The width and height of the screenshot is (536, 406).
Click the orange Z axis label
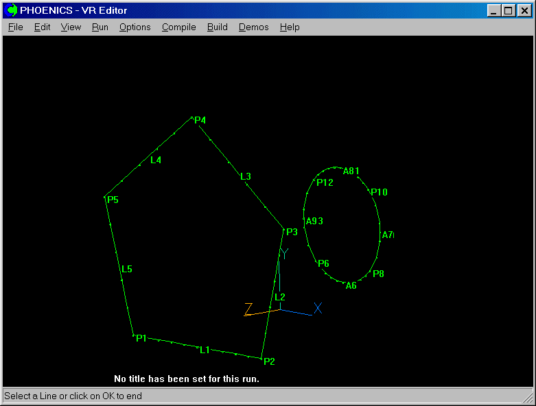click(x=248, y=309)
